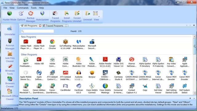Screen dimensions: 197x111
Task: Open the Backup Manager
Action: 31,17
